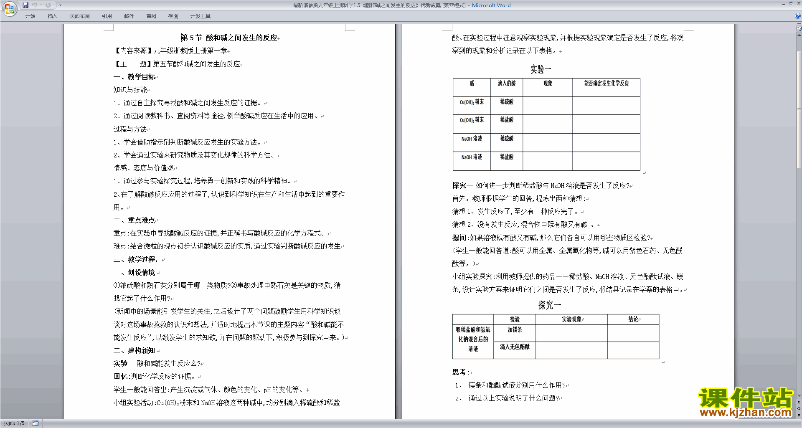Click the heading 三、教学过程
Image resolution: width=802 pixels, height=428 pixels.
click(x=136, y=259)
